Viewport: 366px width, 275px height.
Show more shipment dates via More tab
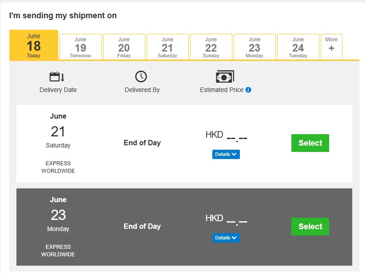[331, 47]
